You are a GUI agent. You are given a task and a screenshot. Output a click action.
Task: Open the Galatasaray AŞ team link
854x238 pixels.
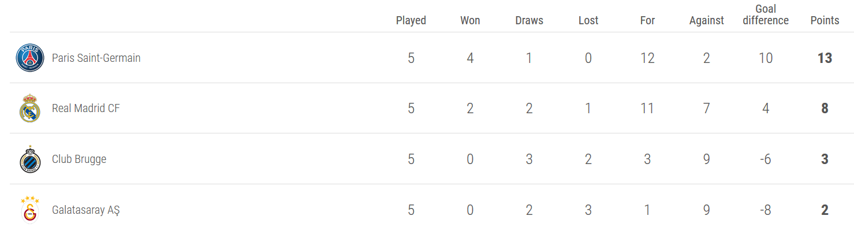[86, 210]
